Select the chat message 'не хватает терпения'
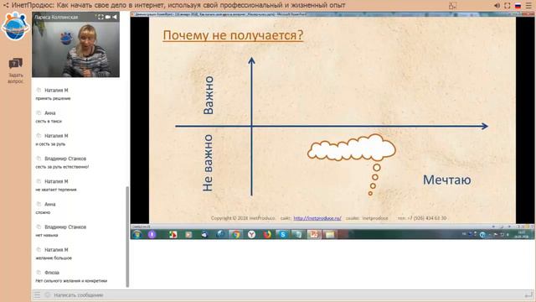 tap(56, 190)
